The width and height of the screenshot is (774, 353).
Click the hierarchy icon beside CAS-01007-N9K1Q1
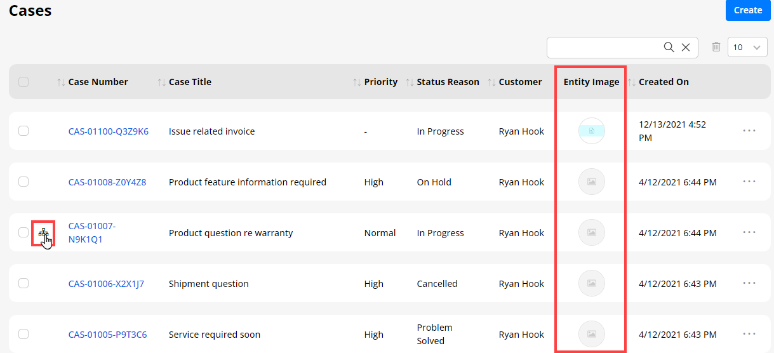[43, 233]
